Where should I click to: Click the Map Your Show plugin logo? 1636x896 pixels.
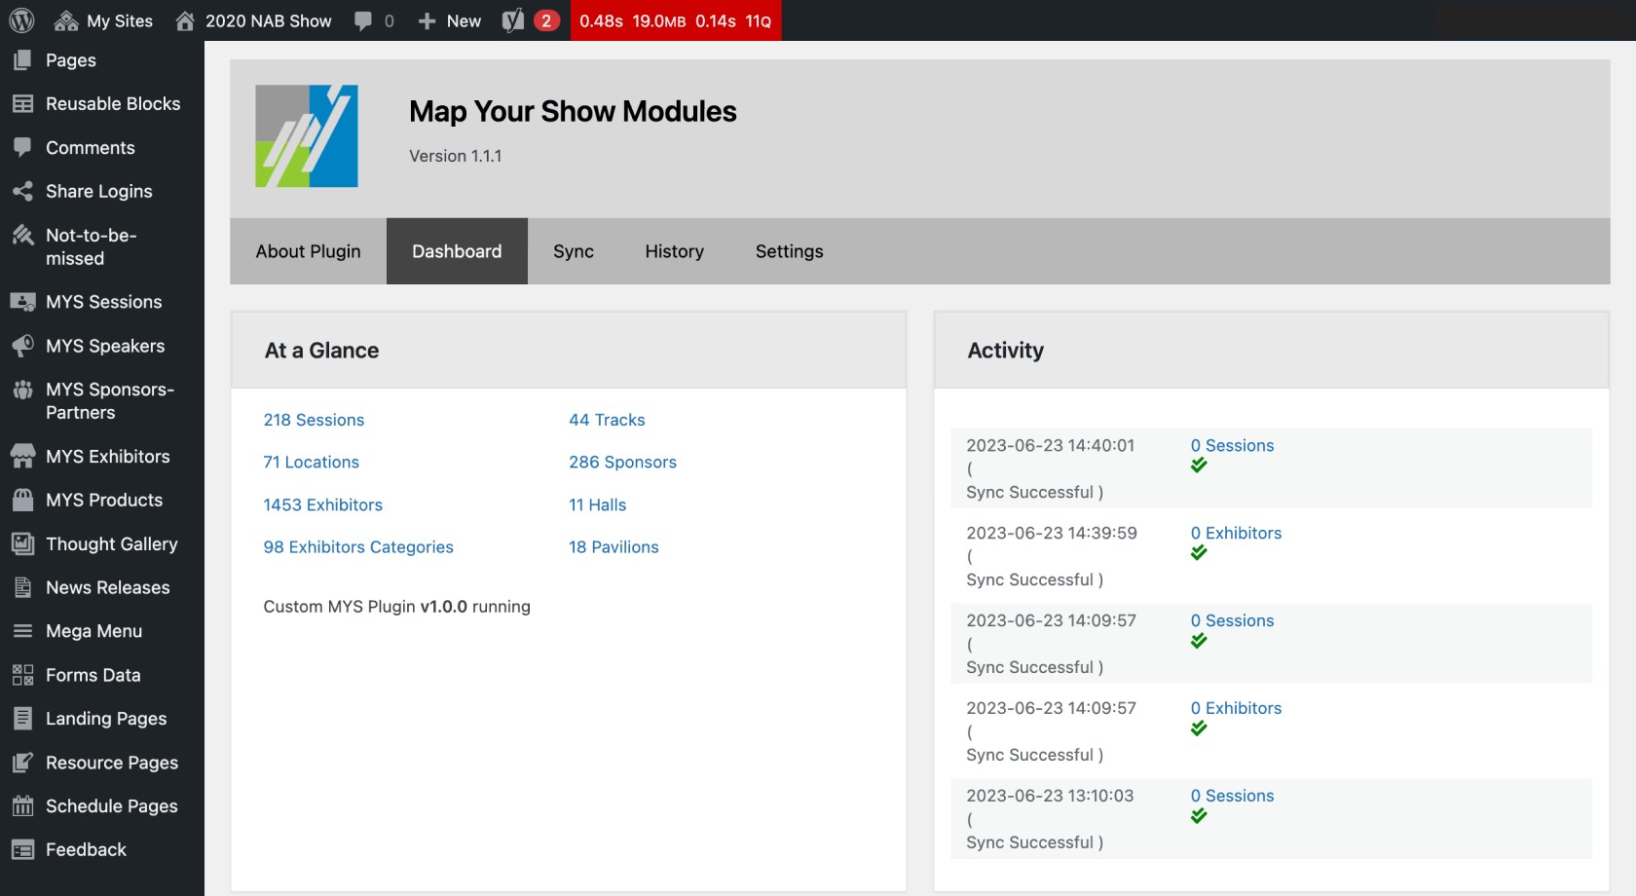click(307, 136)
